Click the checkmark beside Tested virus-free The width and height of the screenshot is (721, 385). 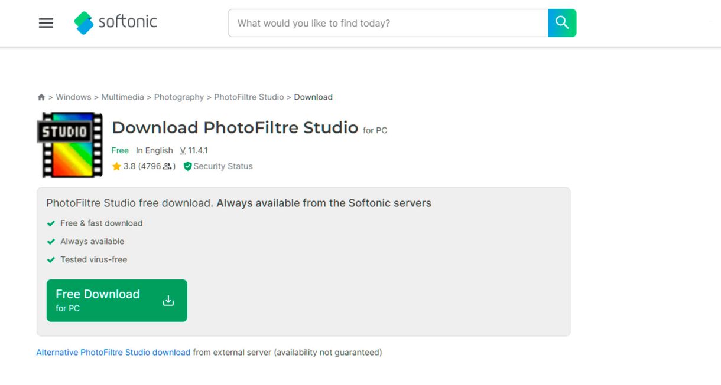click(x=51, y=259)
